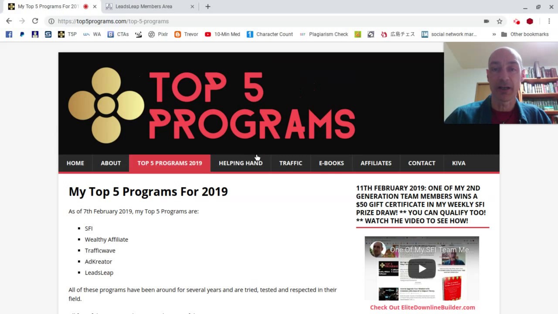Click the My Top 5 Programs For 2019 heading

click(x=148, y=191)
